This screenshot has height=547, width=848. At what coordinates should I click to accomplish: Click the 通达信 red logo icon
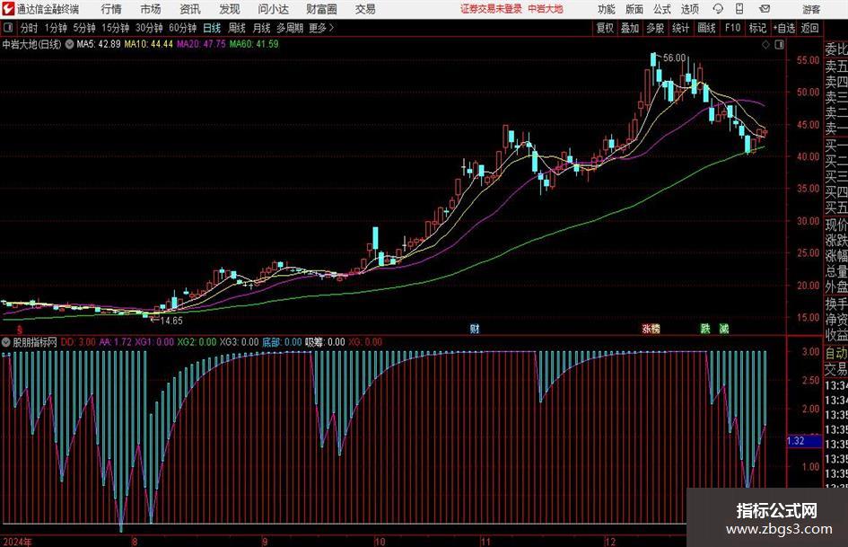click(x=7, y=9)
